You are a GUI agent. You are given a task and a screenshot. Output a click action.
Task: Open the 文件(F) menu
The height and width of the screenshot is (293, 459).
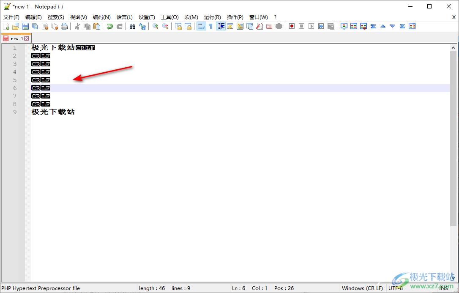(x=11, y=17)
